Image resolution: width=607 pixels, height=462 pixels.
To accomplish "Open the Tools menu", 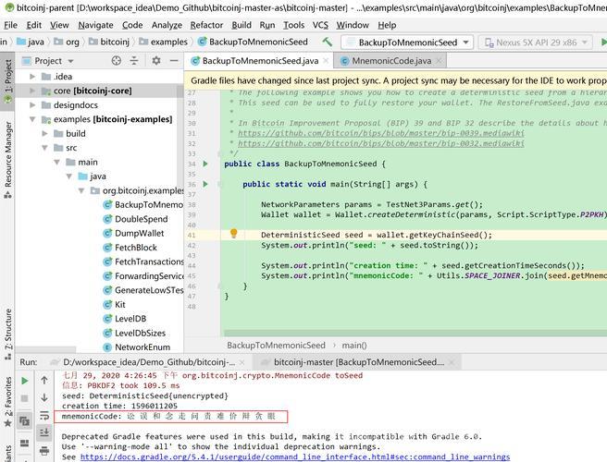I will pyautogui.click(x=294, y=25).
